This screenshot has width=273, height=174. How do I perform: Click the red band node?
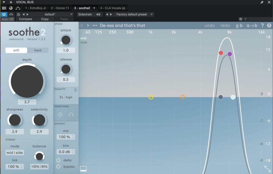click(221, 53)
